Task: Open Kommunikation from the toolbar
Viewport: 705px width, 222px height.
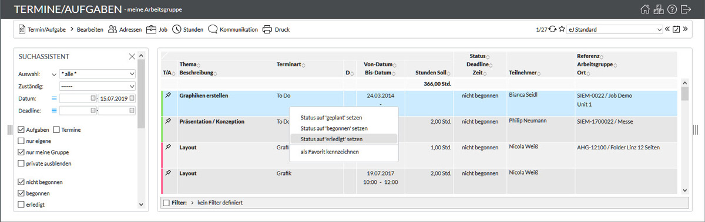Action: [x=233, y=29]
